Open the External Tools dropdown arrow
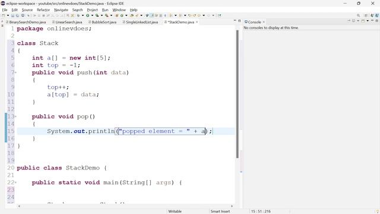The height and width of the screenshot is (214, 380). (111, 15)
